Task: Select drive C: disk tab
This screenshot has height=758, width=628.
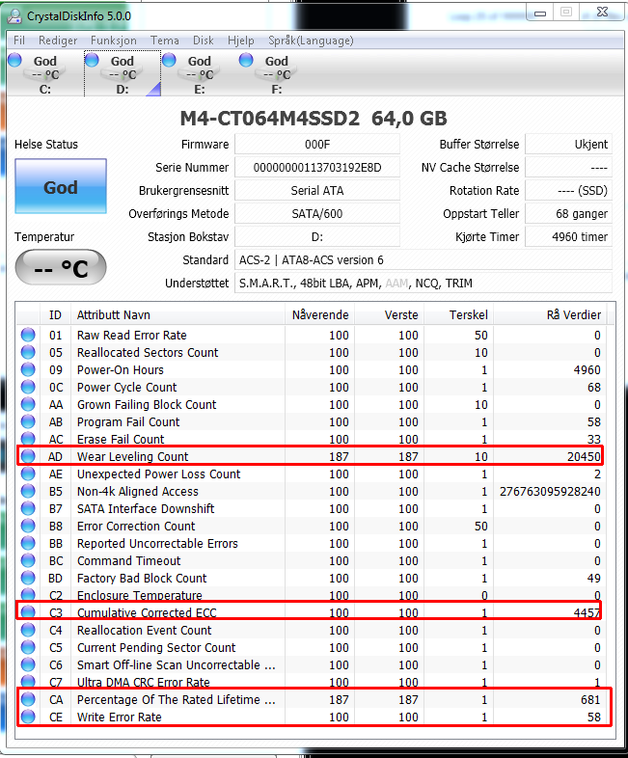Action: pyautogui.click(x=45, y=74)
